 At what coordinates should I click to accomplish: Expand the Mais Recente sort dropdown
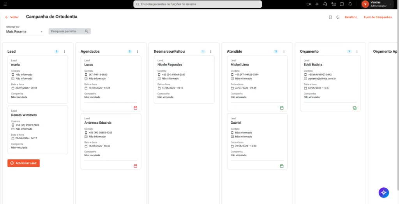25,32
